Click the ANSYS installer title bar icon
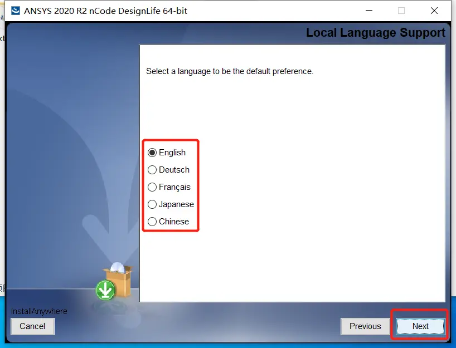 pos(16,11)
